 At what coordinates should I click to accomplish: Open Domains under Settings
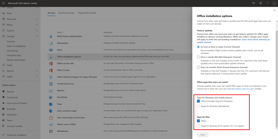11,42
